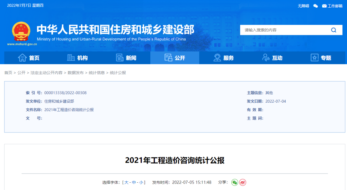Go to 统计信息 breadcrumb
Viewport: 347px width, 190px height.
tap(97, 73)
